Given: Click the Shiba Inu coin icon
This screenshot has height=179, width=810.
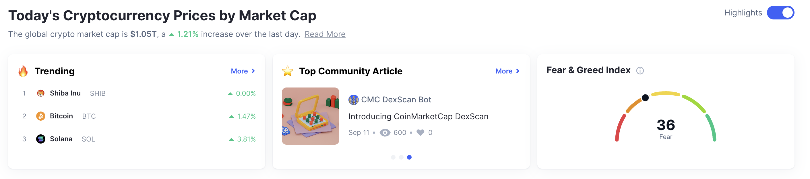Looking at the screenshot, I should point(40,93).
